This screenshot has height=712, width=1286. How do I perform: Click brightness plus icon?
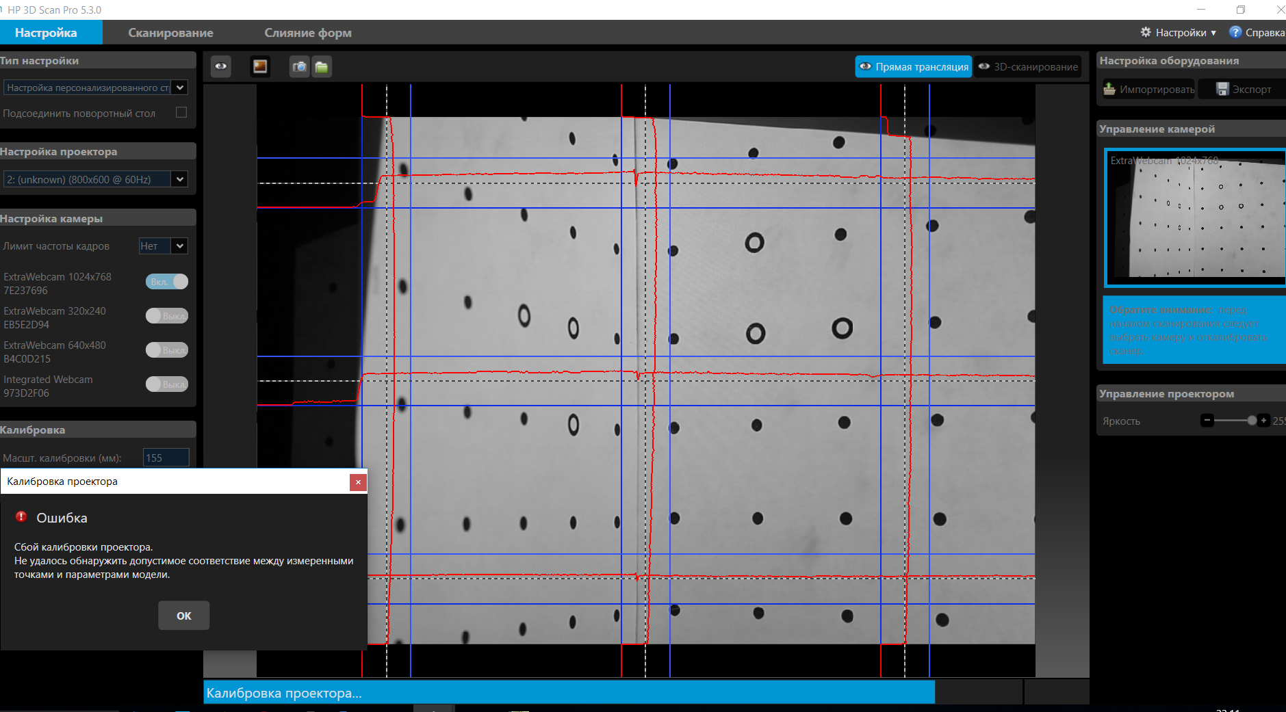point(1263,421)
